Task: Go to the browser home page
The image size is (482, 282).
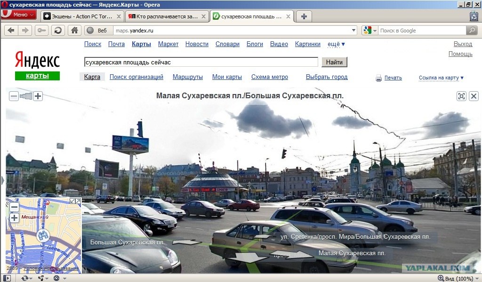Action: 74,31
